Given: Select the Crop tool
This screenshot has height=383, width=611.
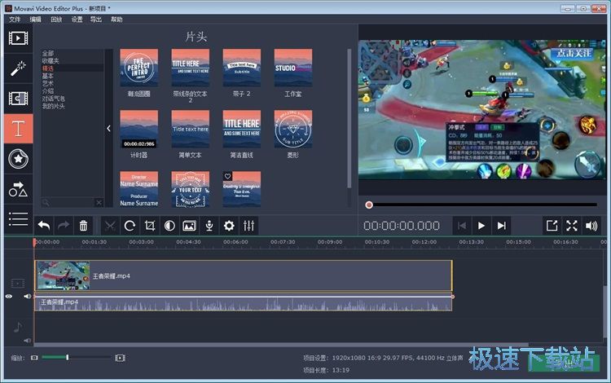Looking at the screenshot, I should [150, 226].
